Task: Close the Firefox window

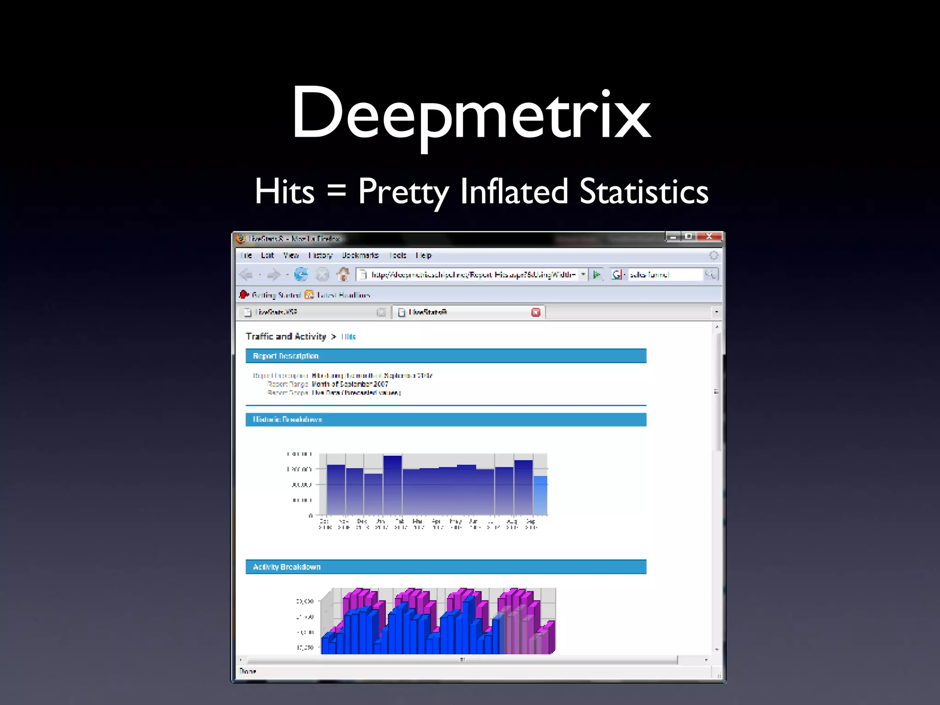Action: tap(709, 237)
